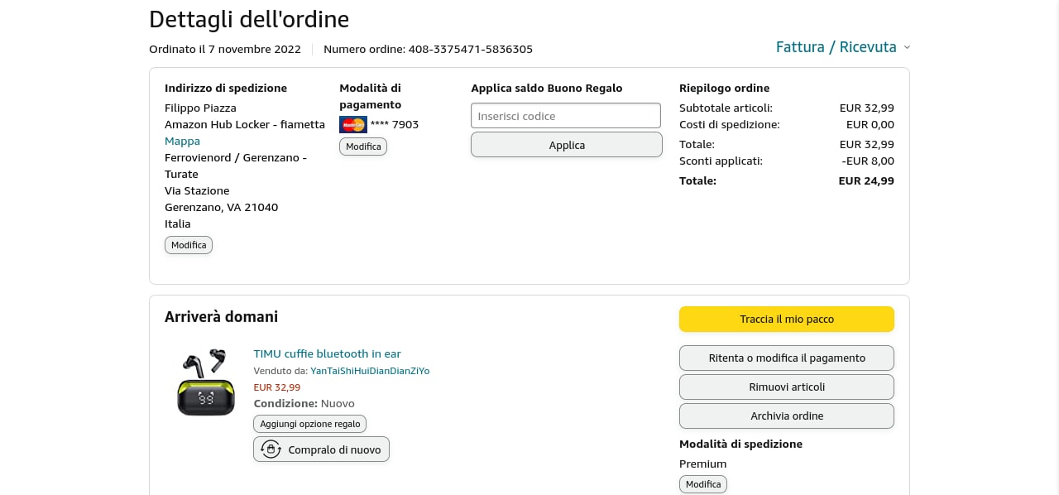Screen dimensions: 1059x495
Task: Click Modifica under shipping address
Action: pos(189,245)
